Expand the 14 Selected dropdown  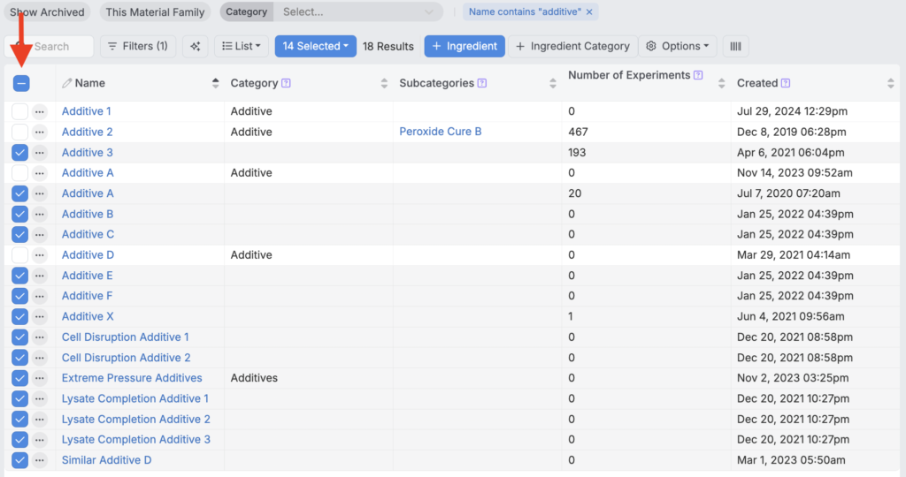[x=315, y=46]
